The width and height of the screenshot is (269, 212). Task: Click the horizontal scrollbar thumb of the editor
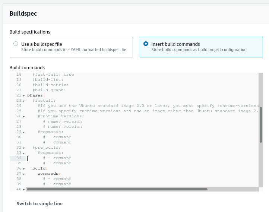click(x=117, y=189)
